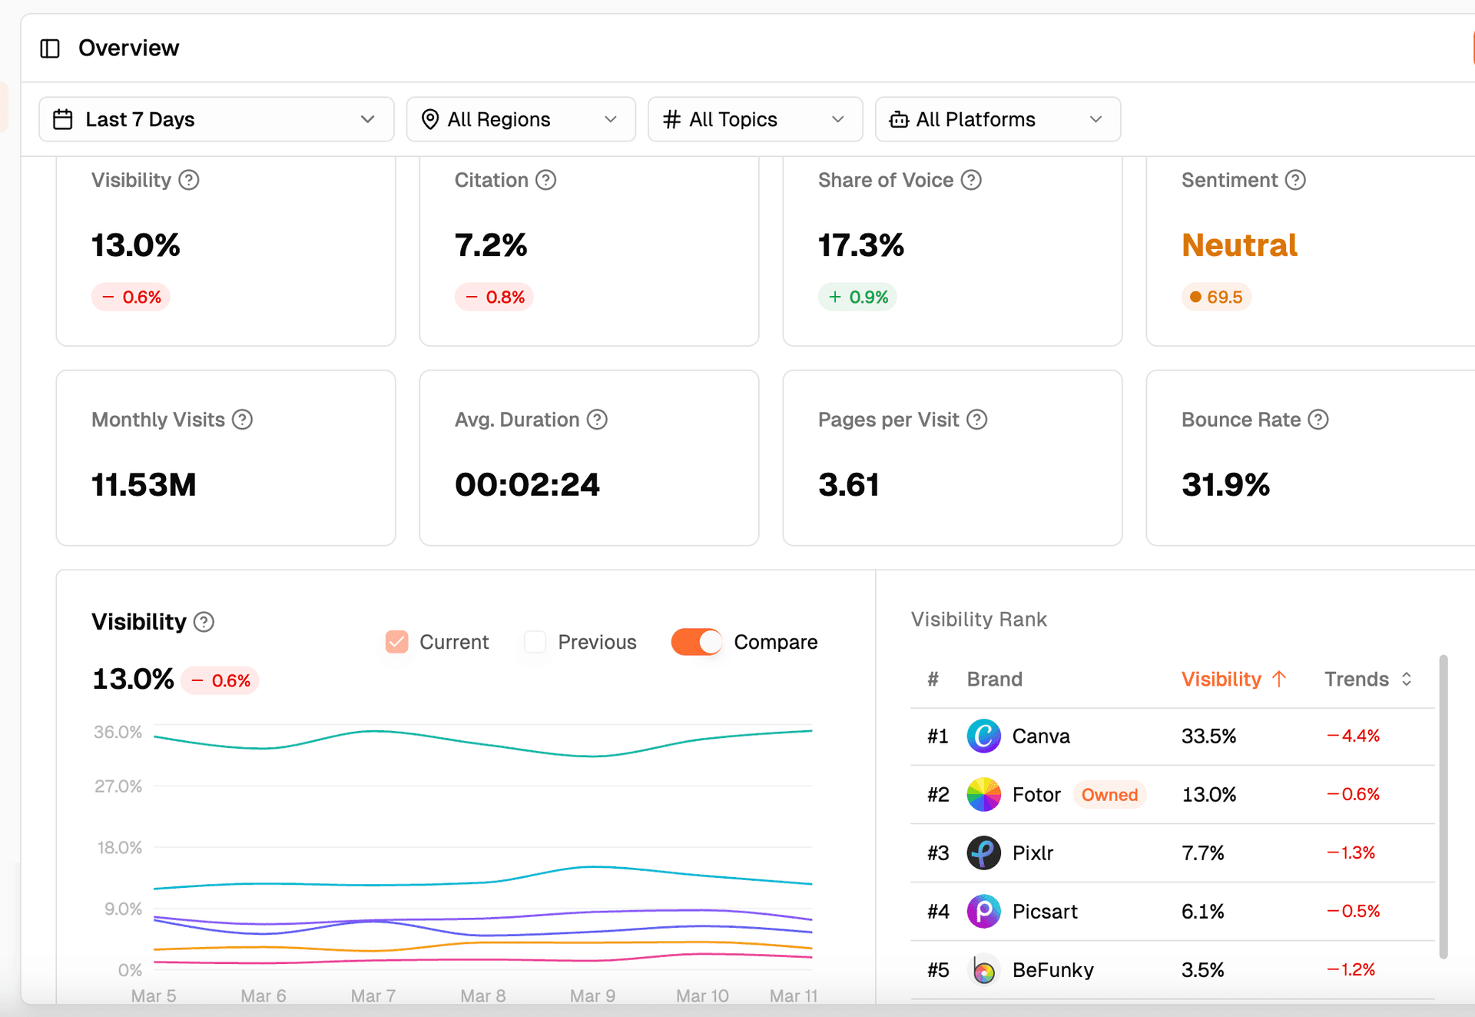Click help icon next to Monthly Visits

[x=243, y=420]
